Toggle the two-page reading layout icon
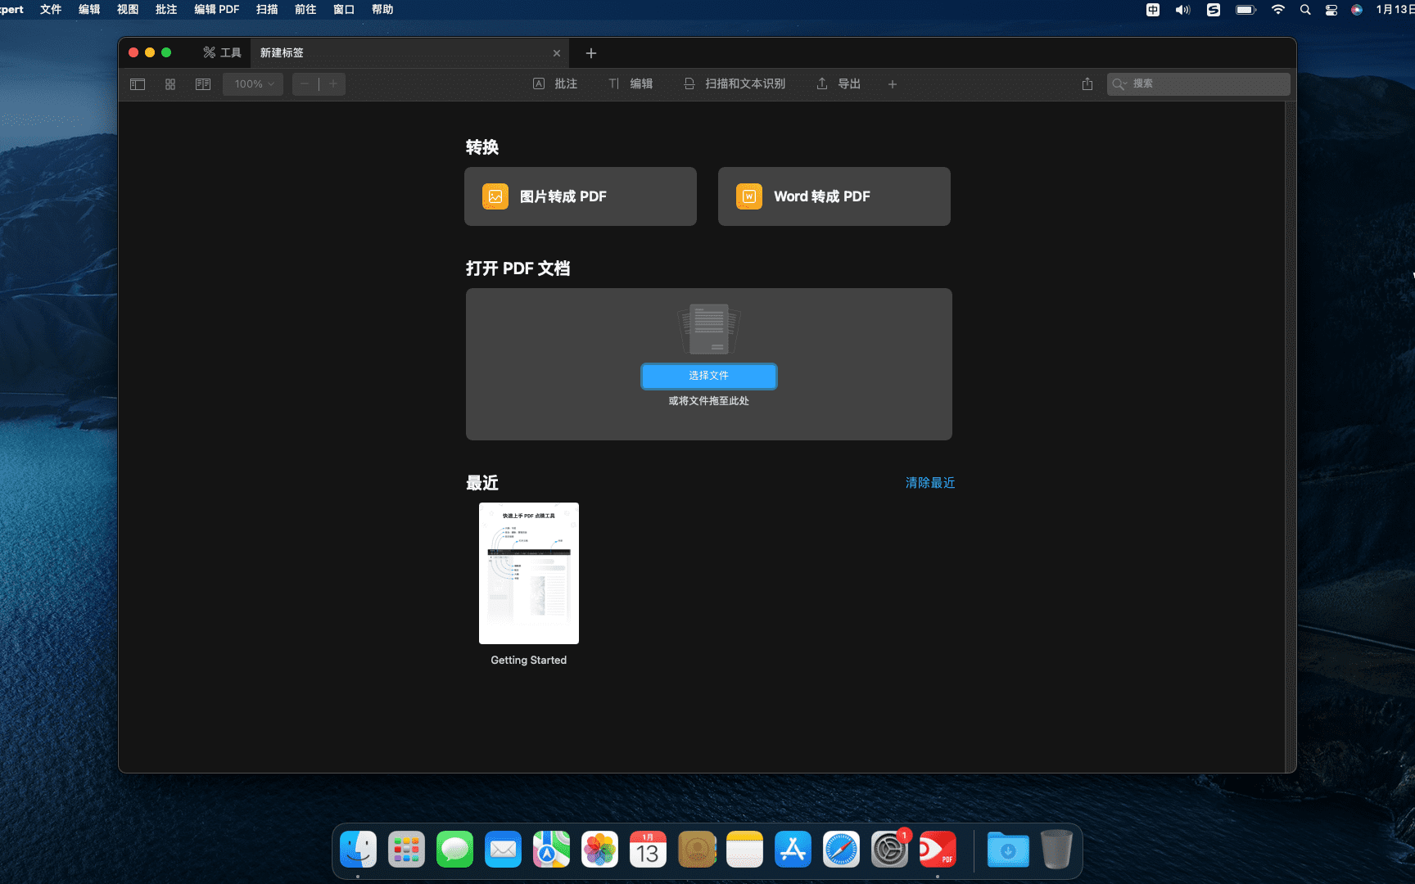 (203, 84)
